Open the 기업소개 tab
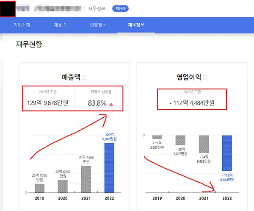The height and width of the screenshot is (211, 254). (x=22, y=25)
